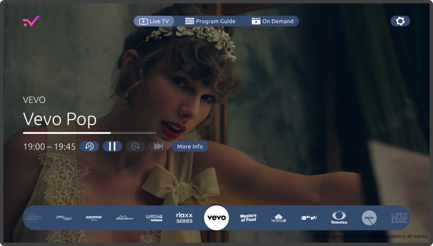The width and height of the screenshot is (433, 246).
Task: Pause the Vevo Pop playback
Action: (112, 146)
